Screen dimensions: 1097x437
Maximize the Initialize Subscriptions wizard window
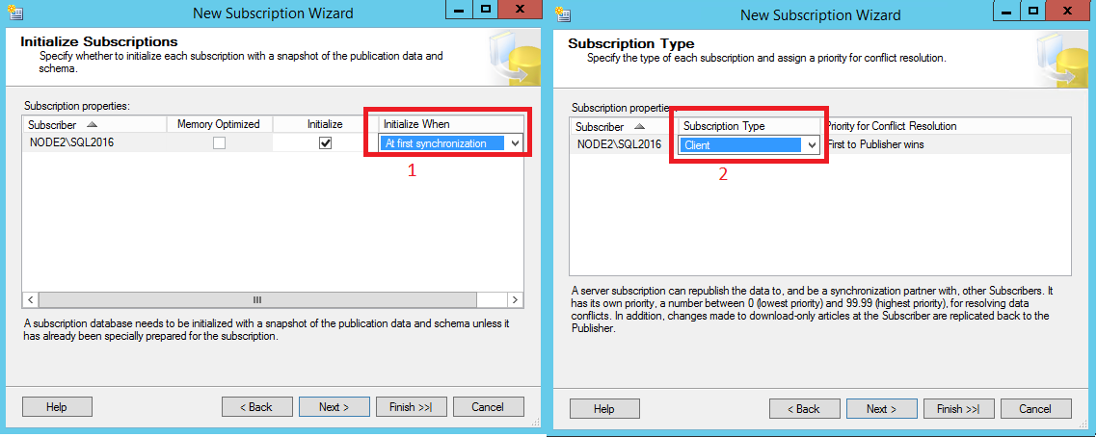tap(485, 9)
